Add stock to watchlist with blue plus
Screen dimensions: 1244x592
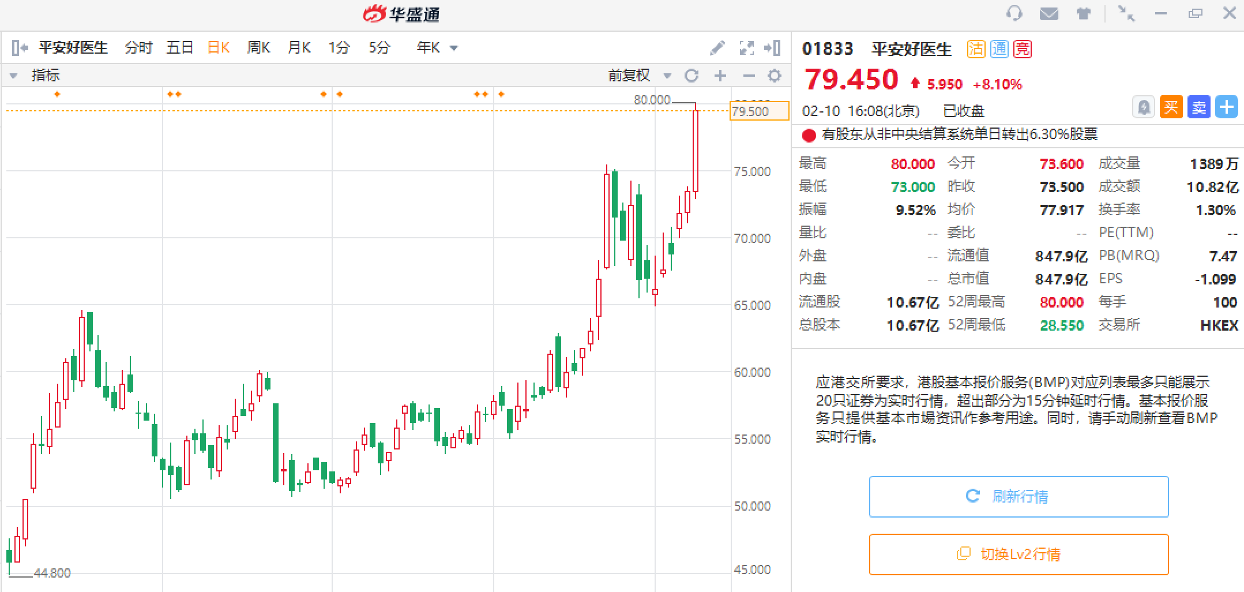(x=1227, y=107)
